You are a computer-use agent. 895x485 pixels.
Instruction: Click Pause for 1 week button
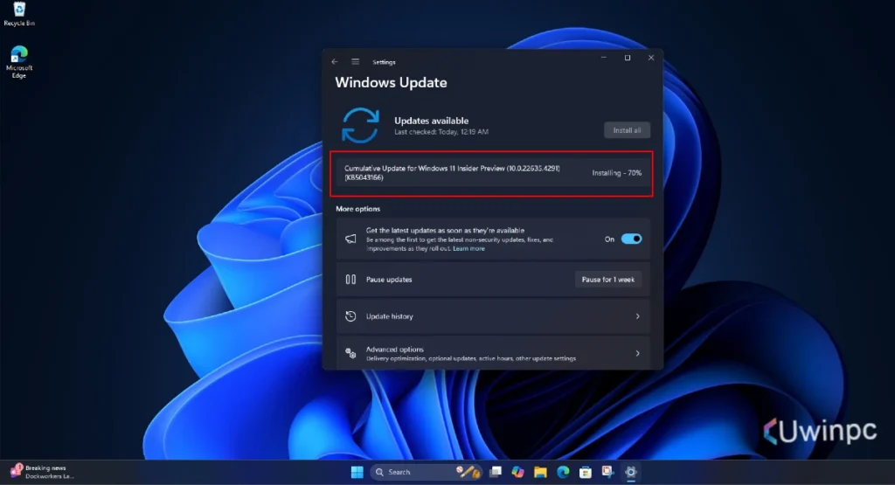point(608,279)
